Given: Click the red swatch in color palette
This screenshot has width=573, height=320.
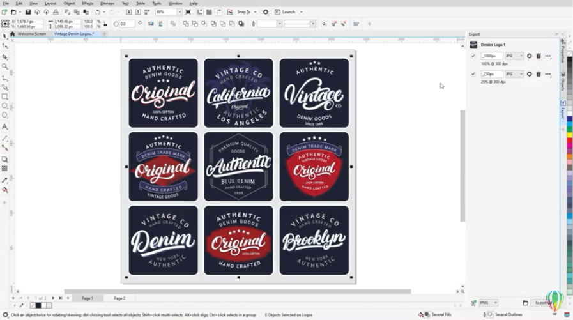Looking at the screenshot, I should tap(570, 141).
